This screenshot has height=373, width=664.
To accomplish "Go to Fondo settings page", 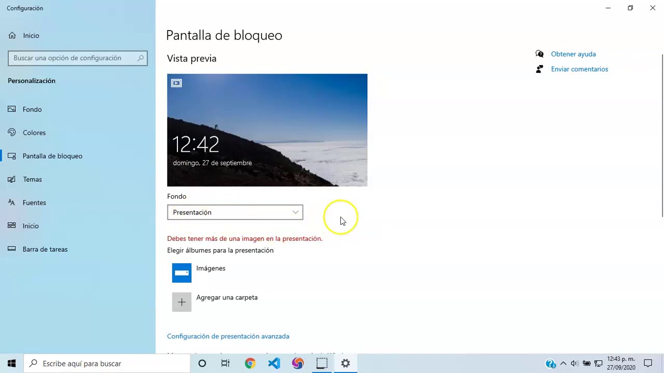I will tap(32, 109).
